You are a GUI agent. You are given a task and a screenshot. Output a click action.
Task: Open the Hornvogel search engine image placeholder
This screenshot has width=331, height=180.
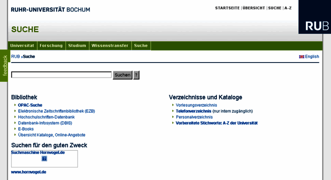44,158
